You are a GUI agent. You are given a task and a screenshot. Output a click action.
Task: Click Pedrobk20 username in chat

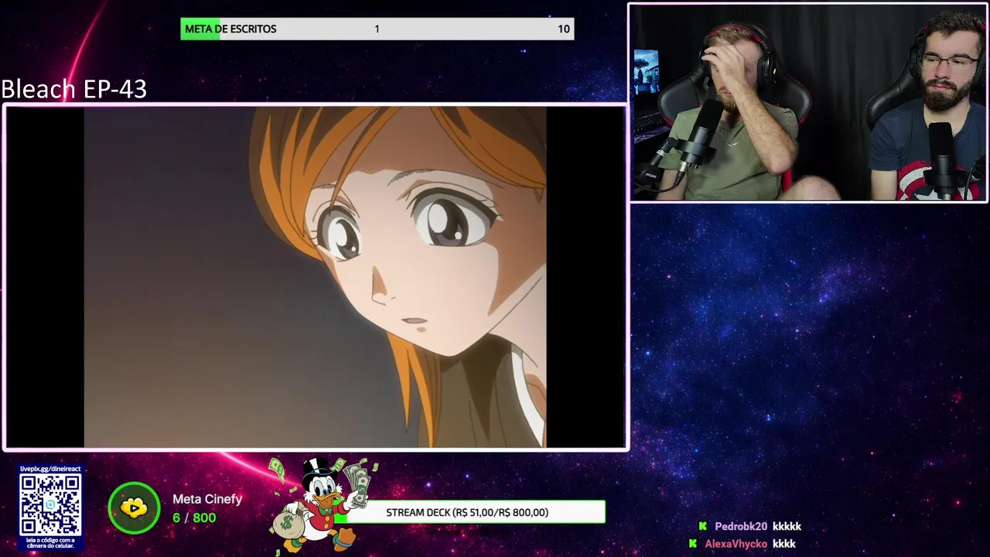pos(741,527)
